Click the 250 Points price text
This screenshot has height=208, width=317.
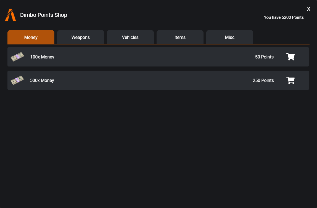263,80
